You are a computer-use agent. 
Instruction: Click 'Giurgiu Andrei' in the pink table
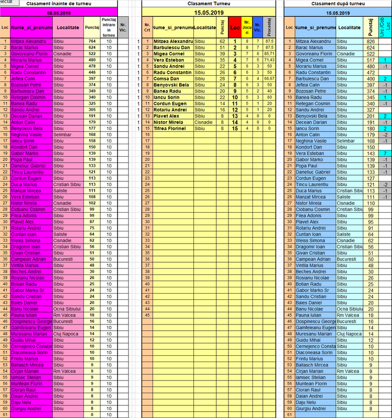tap(31, 409)
